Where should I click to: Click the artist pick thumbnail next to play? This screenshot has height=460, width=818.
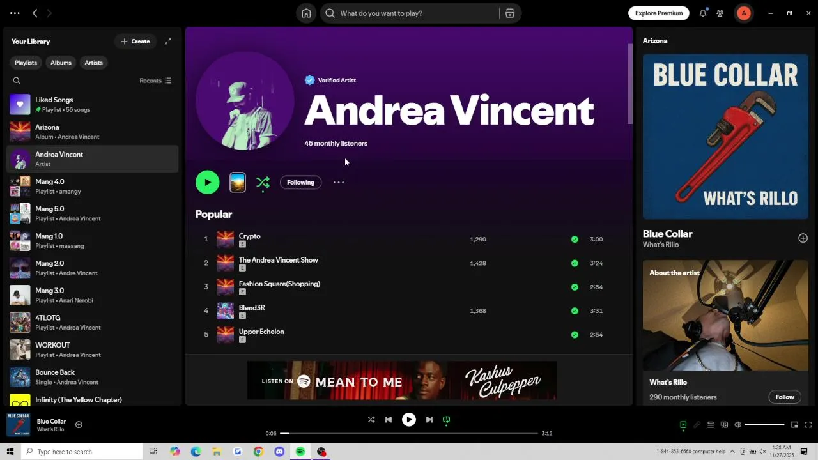click(238, 183)
